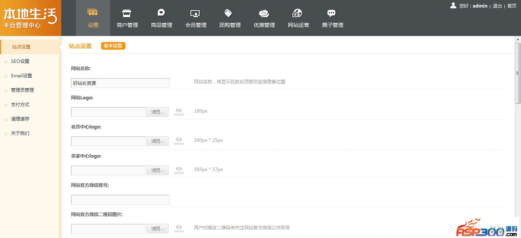Select SEO设置 in the left sidebar
This screenshot has height=238, width=521.
[x=20, y=61]
